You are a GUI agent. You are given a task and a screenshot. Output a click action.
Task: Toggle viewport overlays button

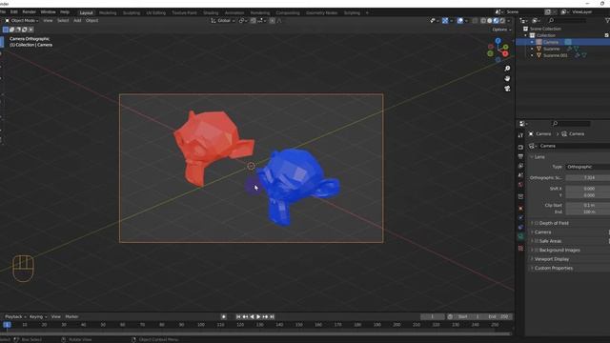pos(460,21)
